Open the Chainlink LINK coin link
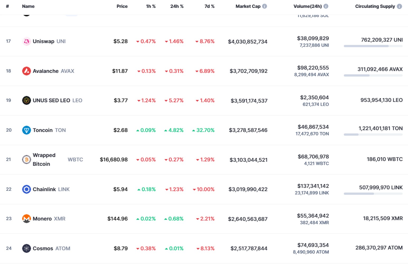Image resolution: width=408 pixels, height=264 pixels. tap(51, 189)
